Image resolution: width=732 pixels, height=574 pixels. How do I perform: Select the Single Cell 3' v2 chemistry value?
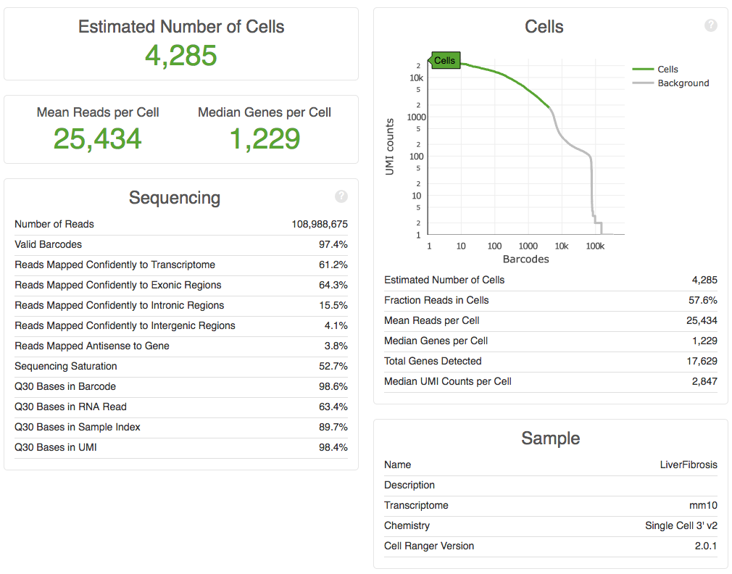tap(681, 526)
